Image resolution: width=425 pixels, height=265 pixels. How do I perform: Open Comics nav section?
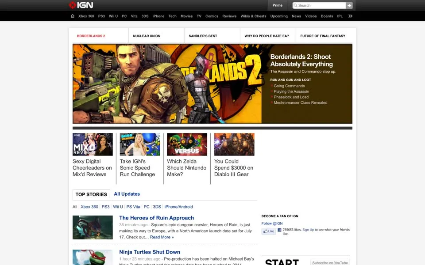(212, 16)
